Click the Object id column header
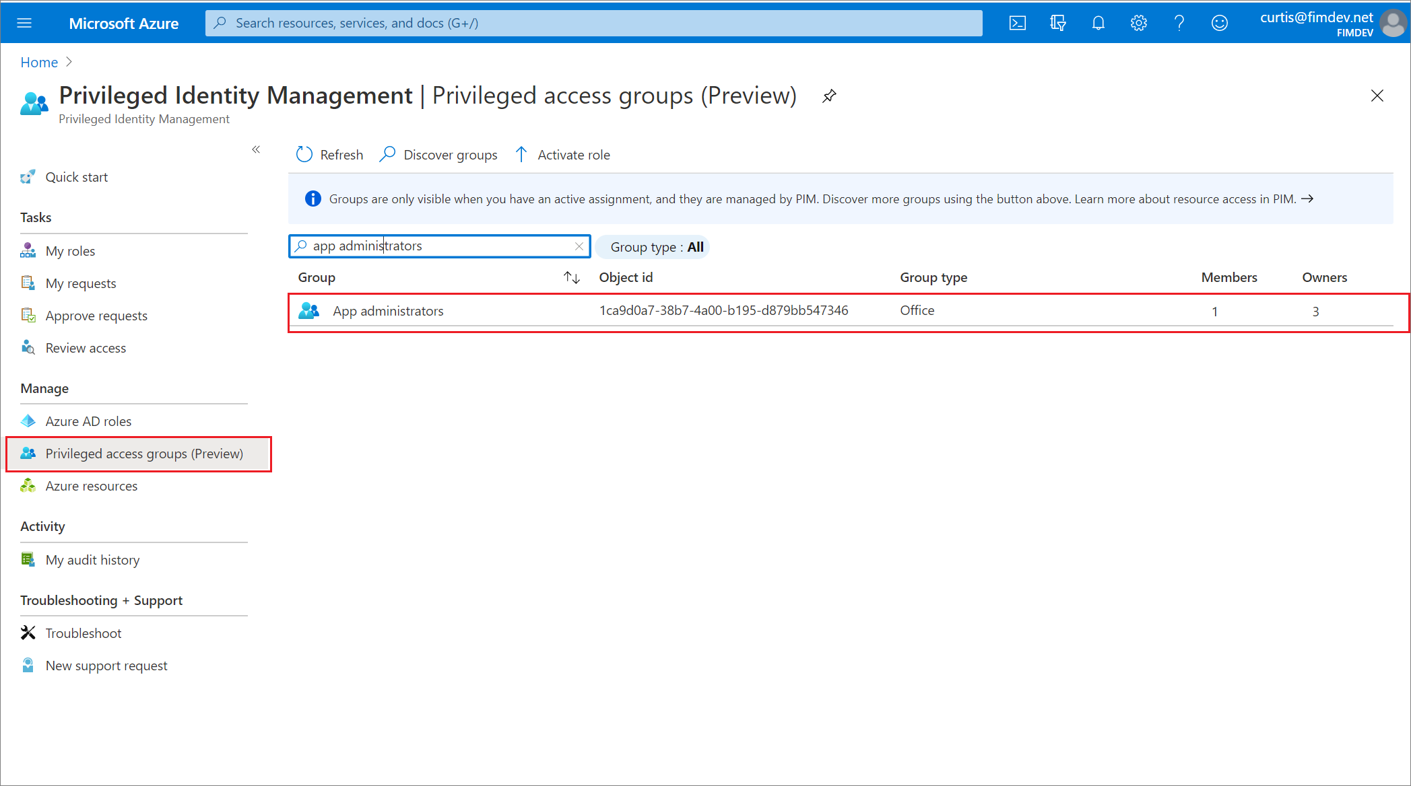Image resolution: width=1411 pixels, height=786 pixels. tap(626, 277)
